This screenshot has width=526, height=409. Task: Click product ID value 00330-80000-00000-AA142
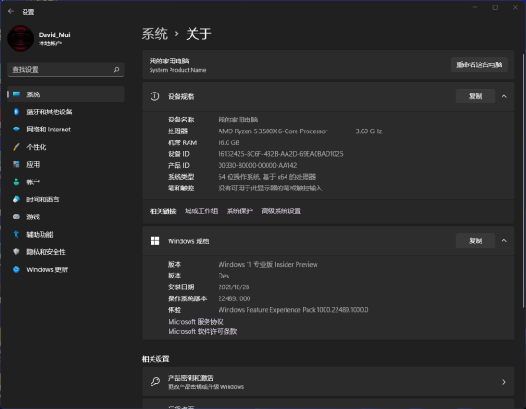click(258, 165)
